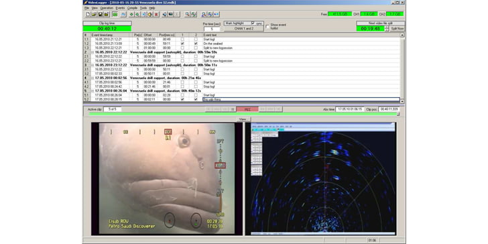The height and width of the screenshot is (244, 488).
Task: Click the Open folder toolbar icon
Action: point(94,14)
